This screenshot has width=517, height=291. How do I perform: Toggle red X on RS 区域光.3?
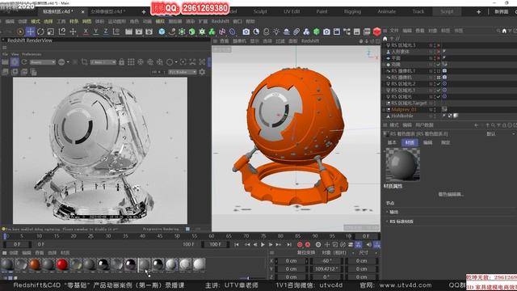pyautogui.click(x=439, y=45)
